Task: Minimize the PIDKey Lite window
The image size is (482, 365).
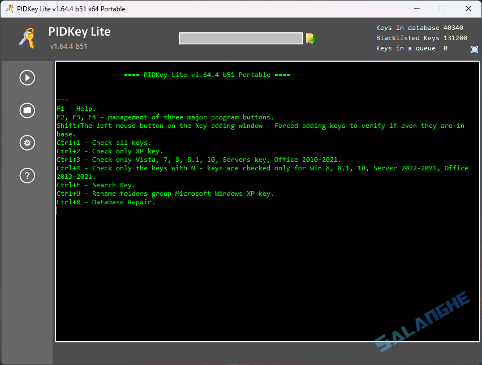Action: (x=416, y=8)
